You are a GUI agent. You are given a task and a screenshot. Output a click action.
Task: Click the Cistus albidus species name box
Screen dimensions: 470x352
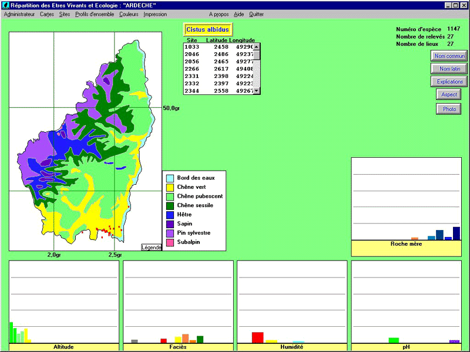[x=208, y=29]
